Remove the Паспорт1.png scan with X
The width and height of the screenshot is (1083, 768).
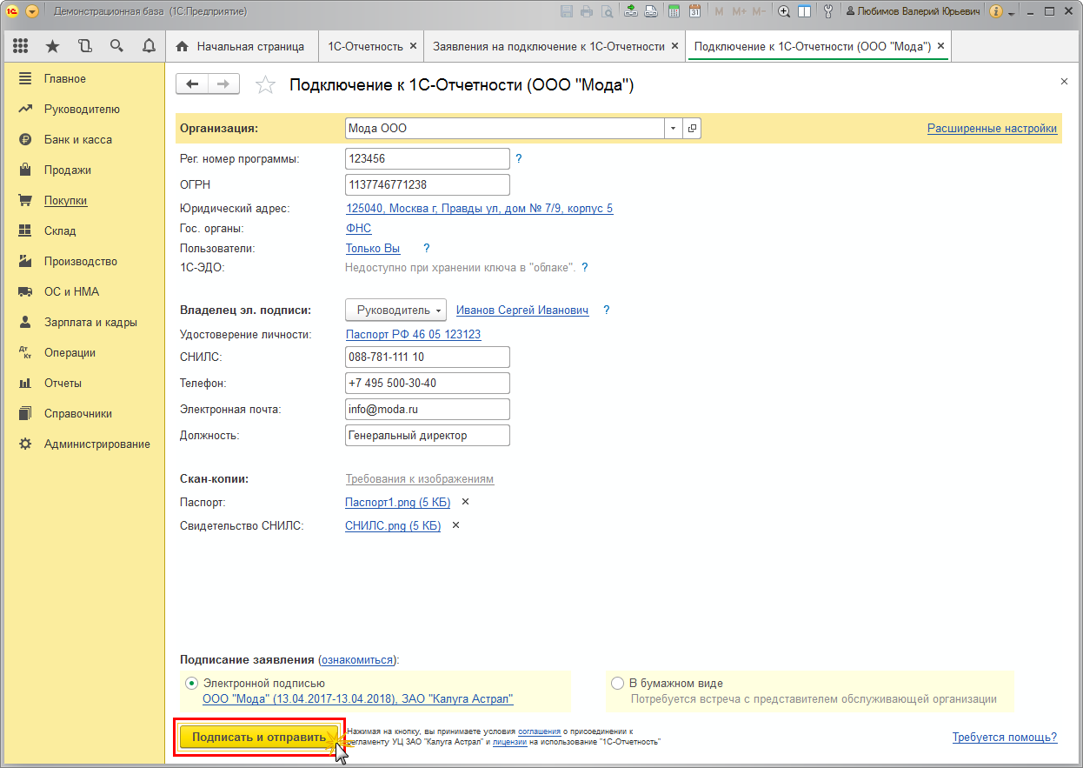coord(465,502)
